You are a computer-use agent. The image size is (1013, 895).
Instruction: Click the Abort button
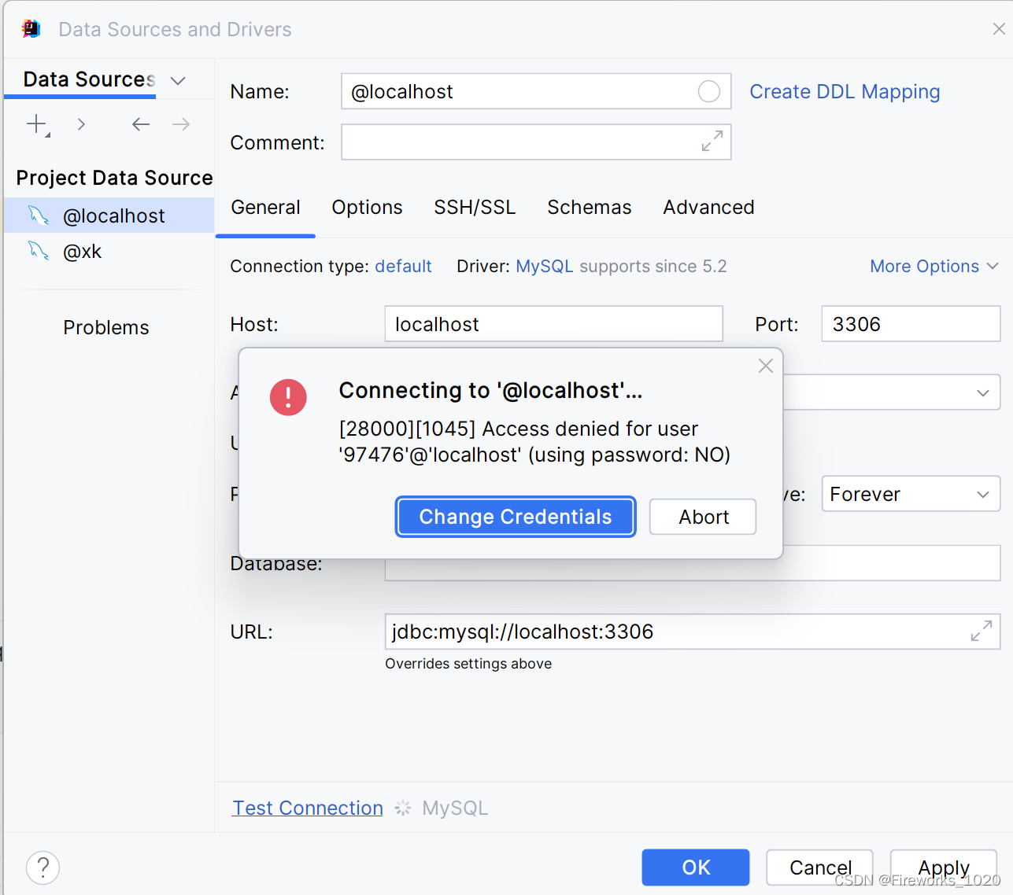703,517
